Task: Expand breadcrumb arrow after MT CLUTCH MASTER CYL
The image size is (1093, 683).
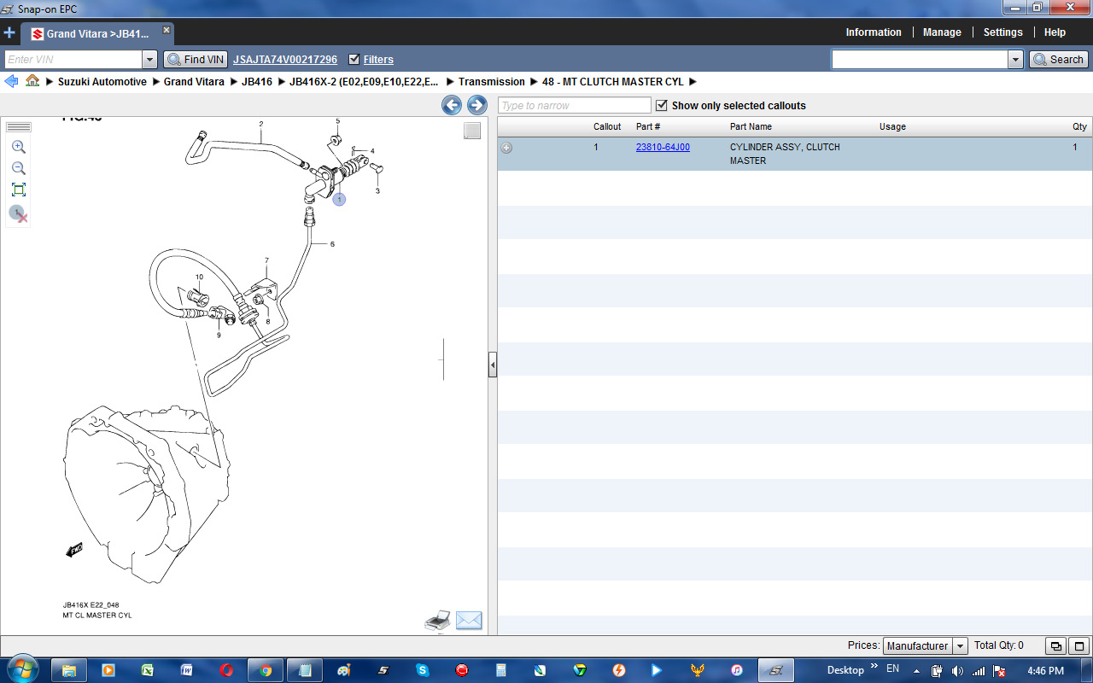Action: tap(693, 82)
